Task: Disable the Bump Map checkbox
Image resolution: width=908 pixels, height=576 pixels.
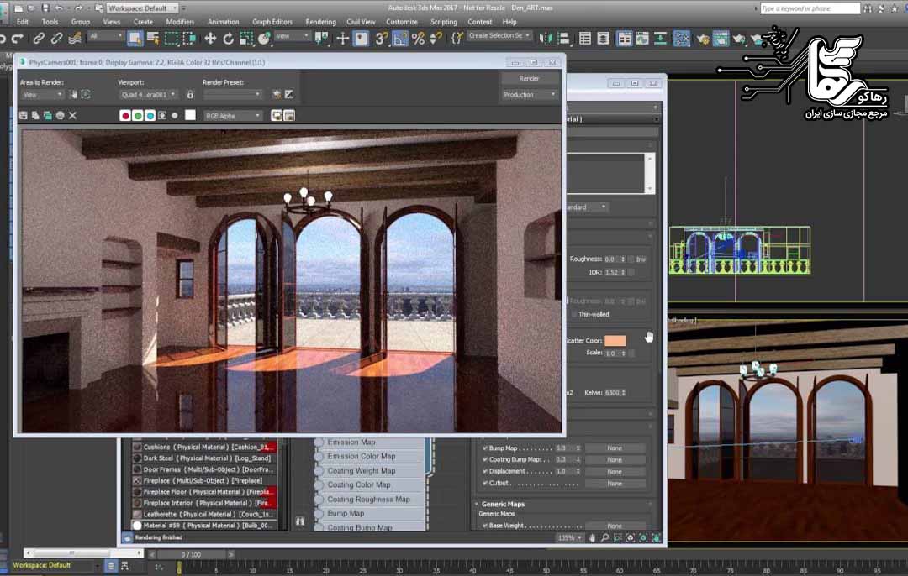Action: tap(485, 448)
